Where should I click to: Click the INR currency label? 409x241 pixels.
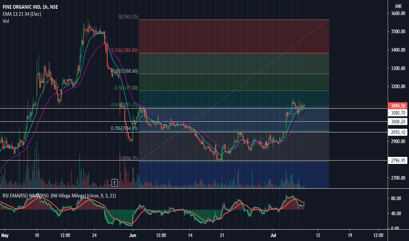tap(398, 6)
